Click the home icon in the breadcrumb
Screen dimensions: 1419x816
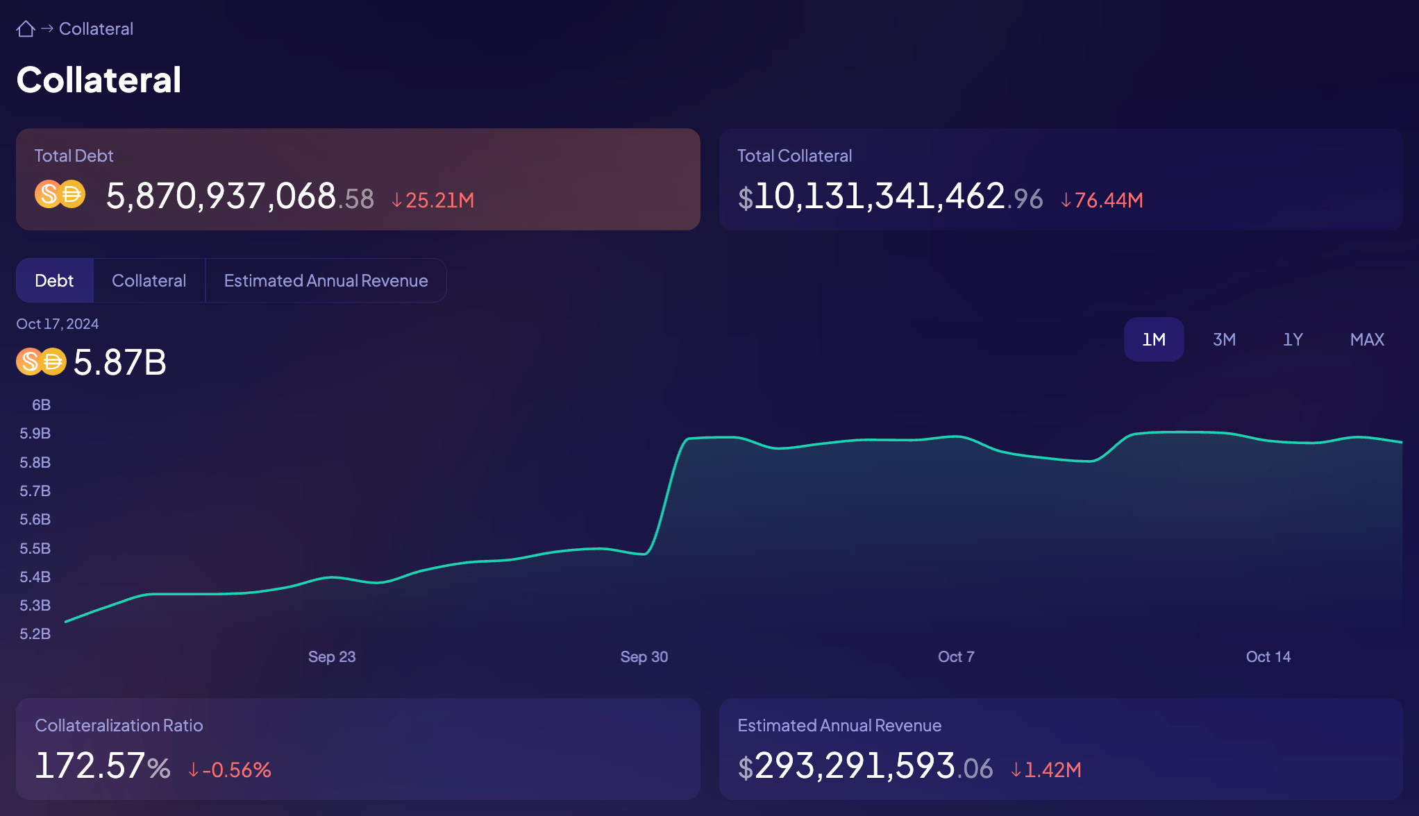click(26, 28)
